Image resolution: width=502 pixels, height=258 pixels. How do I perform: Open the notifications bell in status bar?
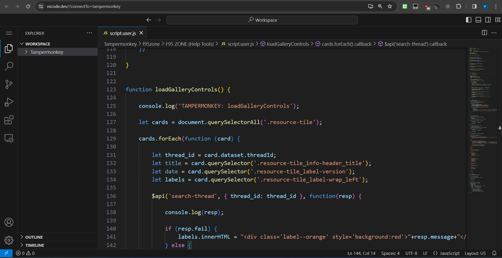coord(494,253)
